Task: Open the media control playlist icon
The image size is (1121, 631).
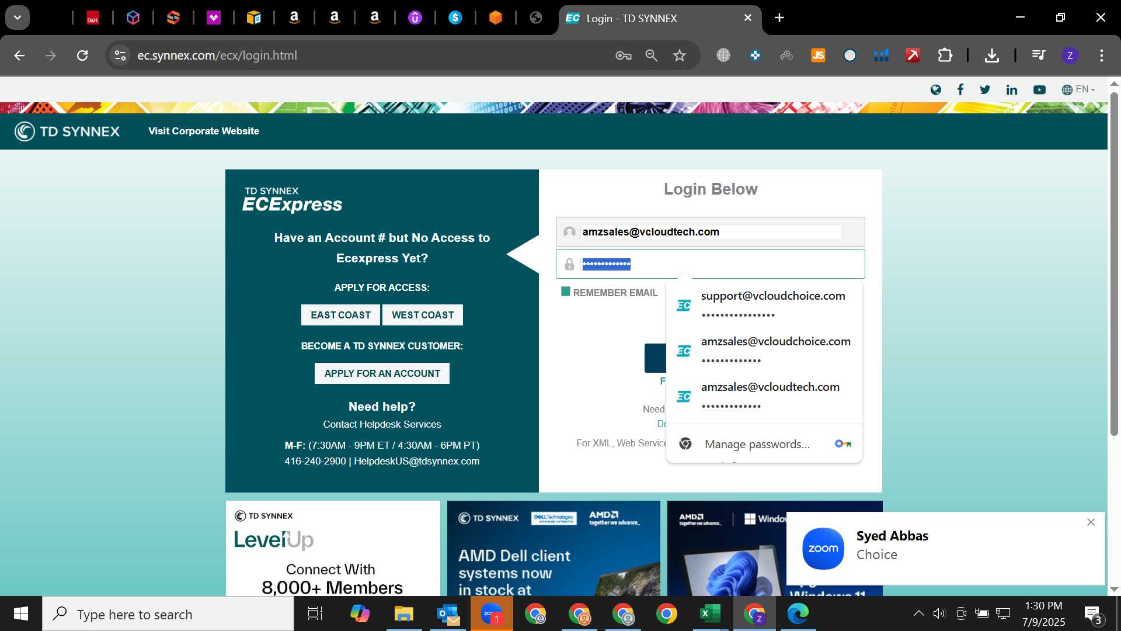Action: point(1039,56)
